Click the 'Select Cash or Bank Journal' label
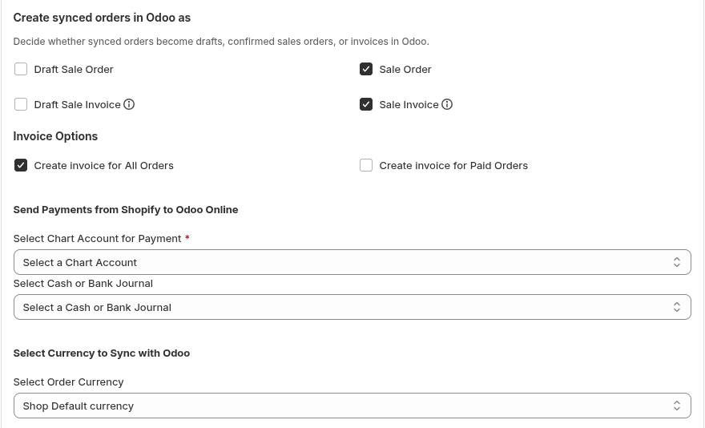Screen dimensions: 705x428 (83, 283)
